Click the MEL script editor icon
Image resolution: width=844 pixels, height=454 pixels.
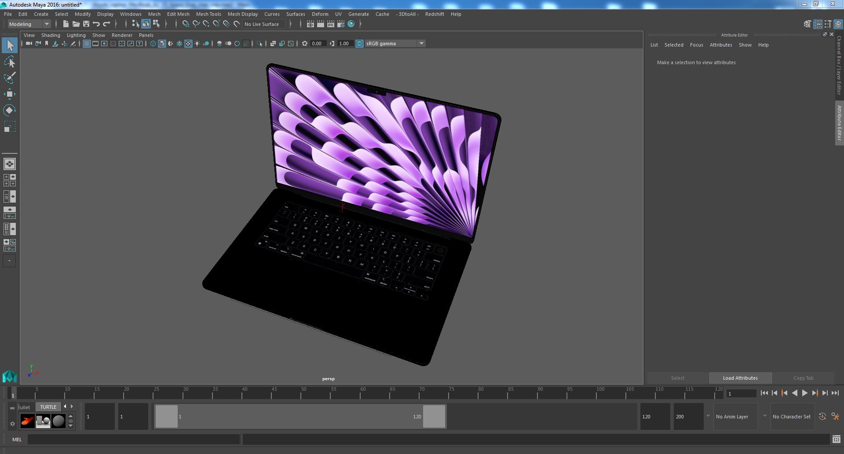(x=836, y=439)
